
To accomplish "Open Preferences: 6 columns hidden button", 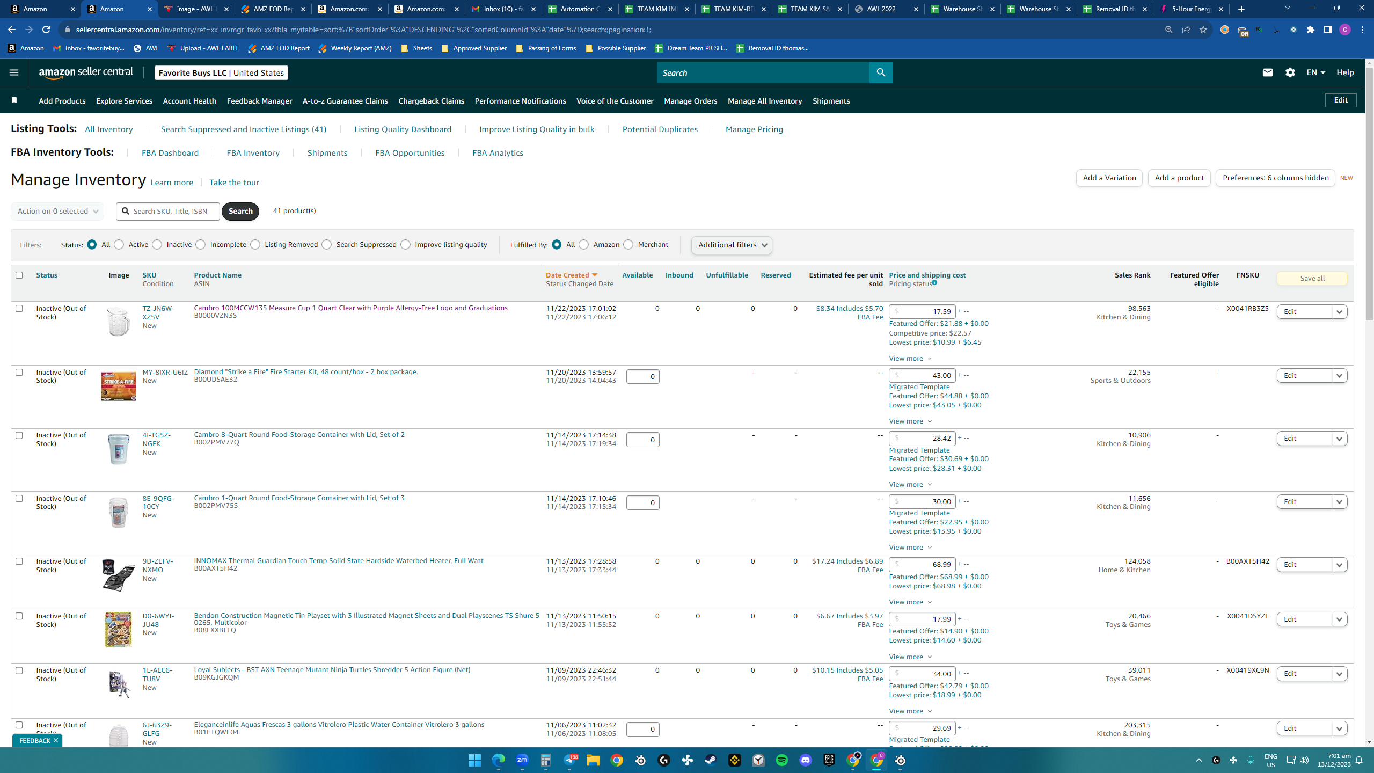I will [1275, 178].
